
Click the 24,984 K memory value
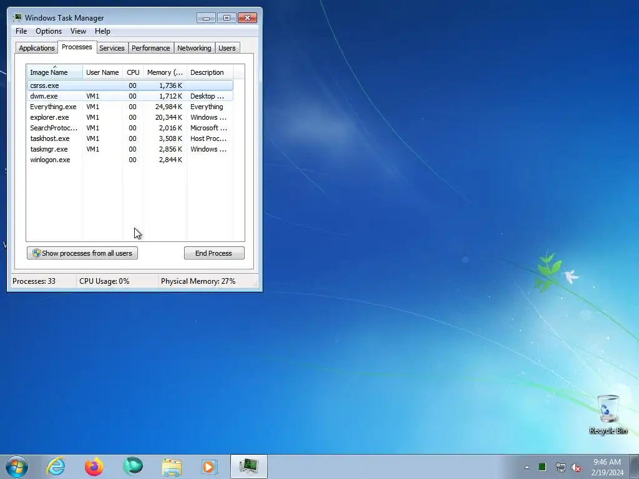coord(168,107)
